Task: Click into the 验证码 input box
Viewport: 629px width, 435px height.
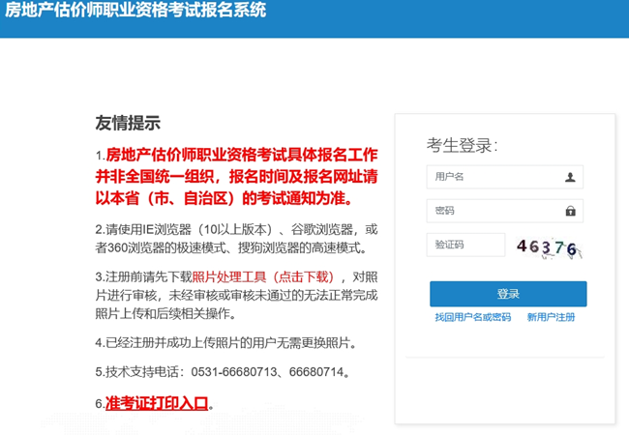Action: [465, 246]
